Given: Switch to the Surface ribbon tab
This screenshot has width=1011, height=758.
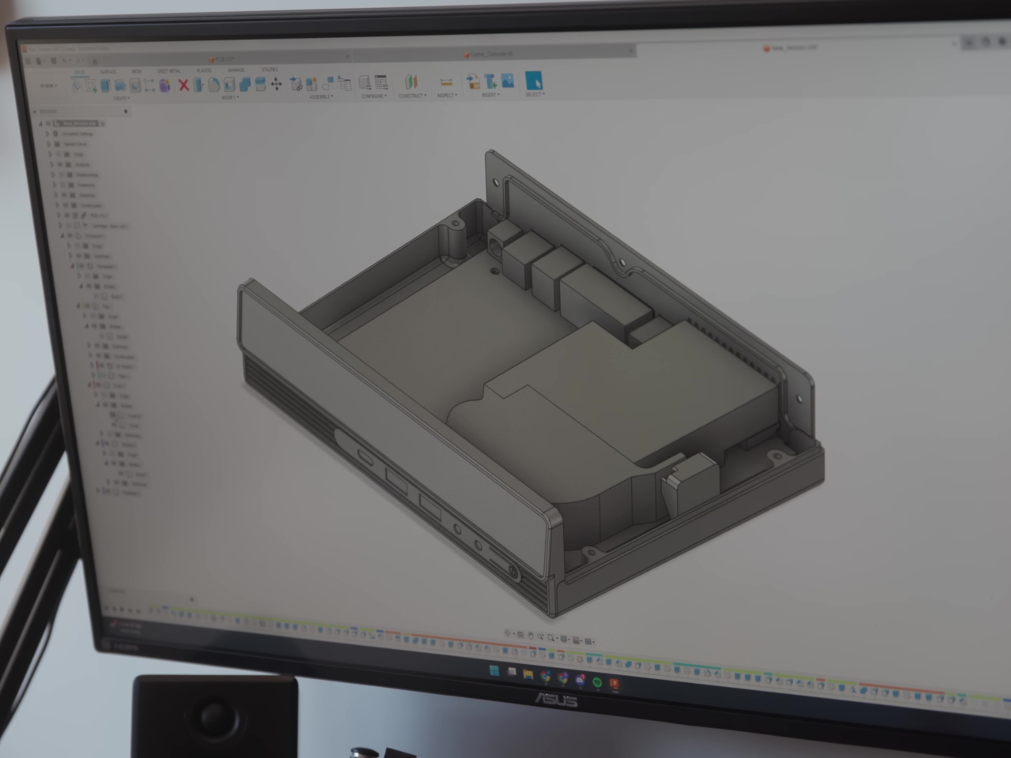Looking at the screenshot, I should pos(107,72).
